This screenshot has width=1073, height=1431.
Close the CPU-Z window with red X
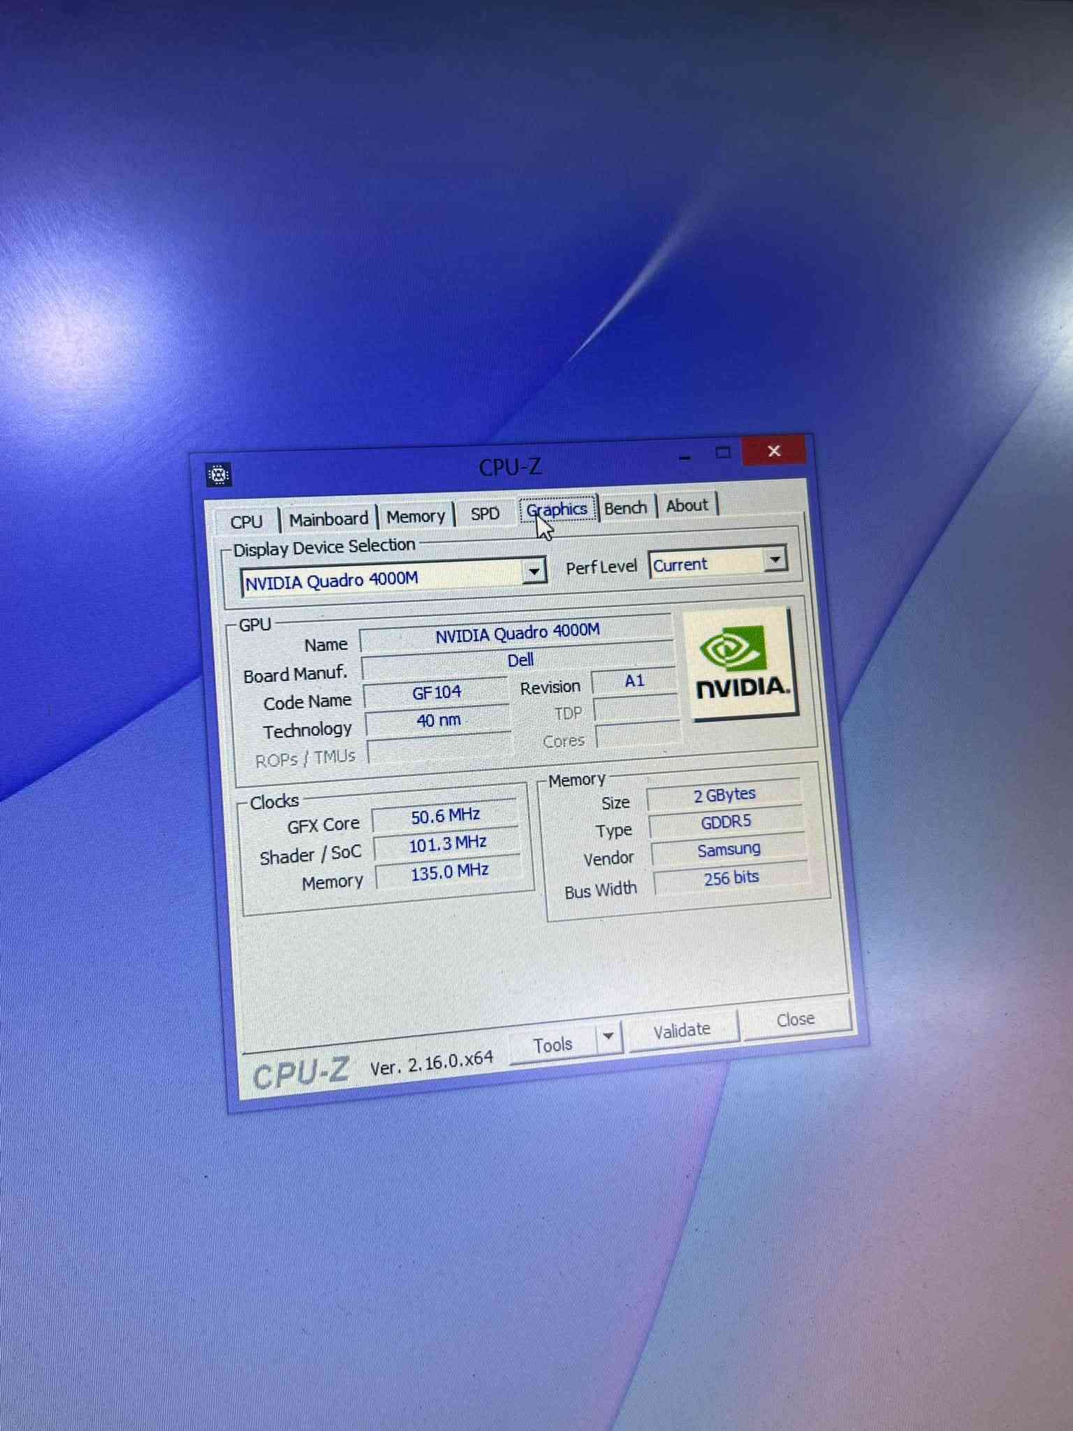pyautogui.click(x=773, y=451)
